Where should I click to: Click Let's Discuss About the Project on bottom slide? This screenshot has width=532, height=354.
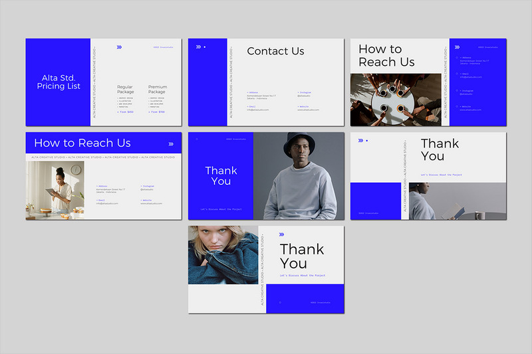coord(303,276)
